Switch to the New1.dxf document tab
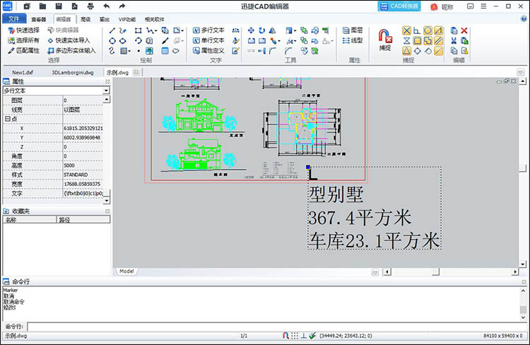This screenshot has width=530, height=345. (x=23, y=72)
